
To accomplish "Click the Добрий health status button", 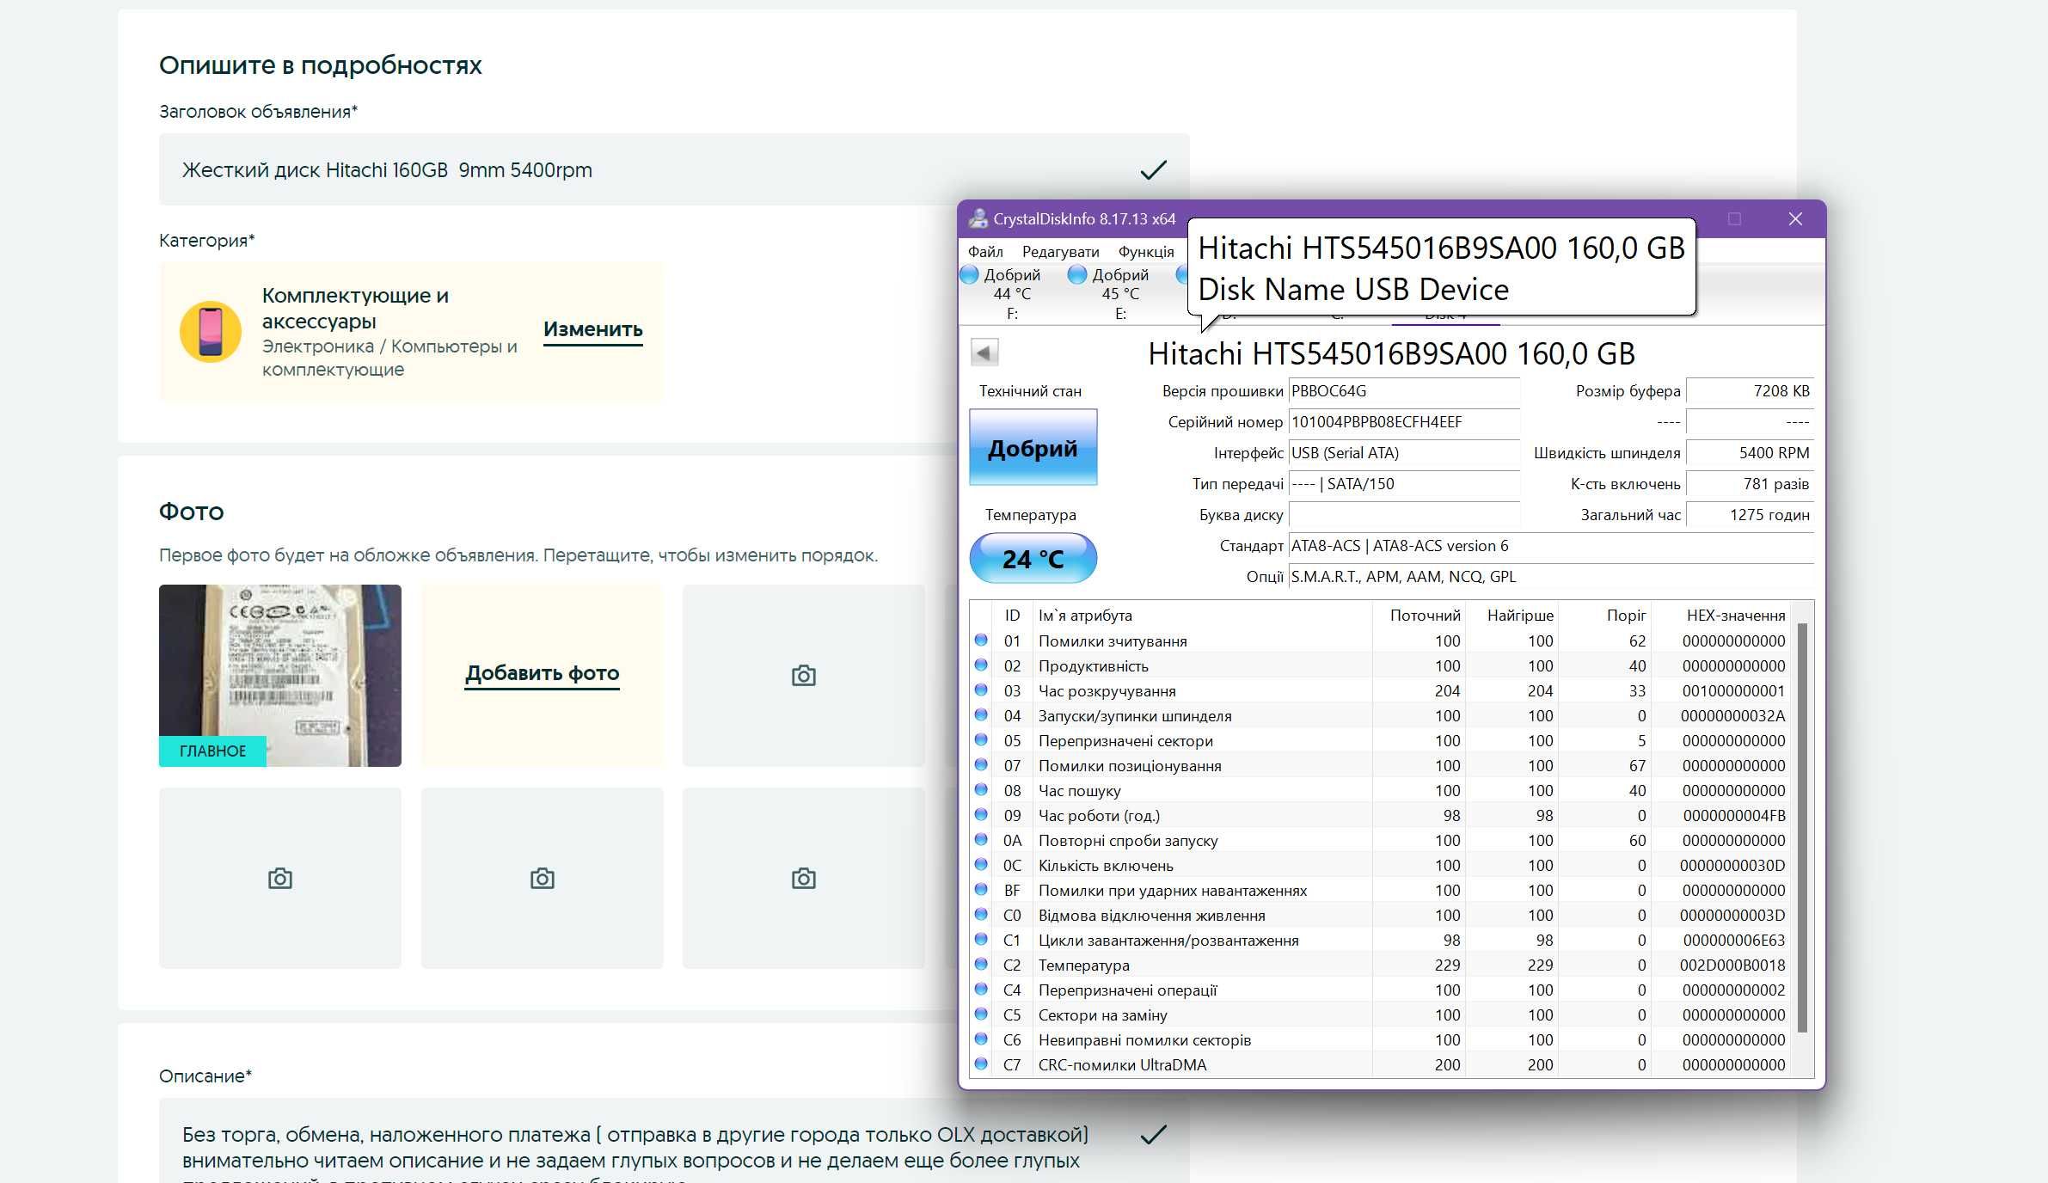I will (1033, 448).
